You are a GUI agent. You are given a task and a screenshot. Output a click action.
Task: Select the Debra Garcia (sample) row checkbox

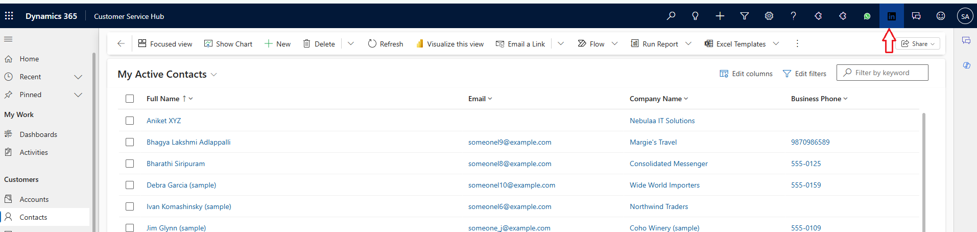130,185
